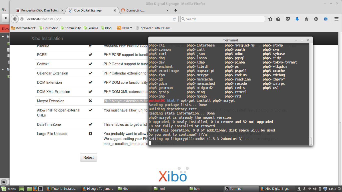The height and width of the screenshot is (192, 342).
Task: Launch file manager from taskbar launcher
Action: coord(30,189)
